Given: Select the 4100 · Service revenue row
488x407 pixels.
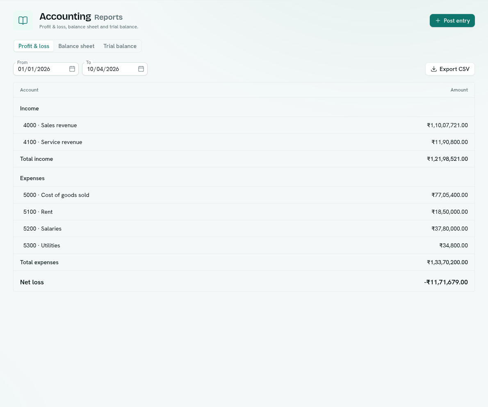Looking at the screenshot, I should pos(244,142).
